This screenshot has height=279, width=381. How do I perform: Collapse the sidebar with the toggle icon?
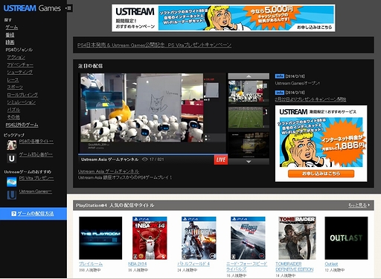(x=69, y=8)
